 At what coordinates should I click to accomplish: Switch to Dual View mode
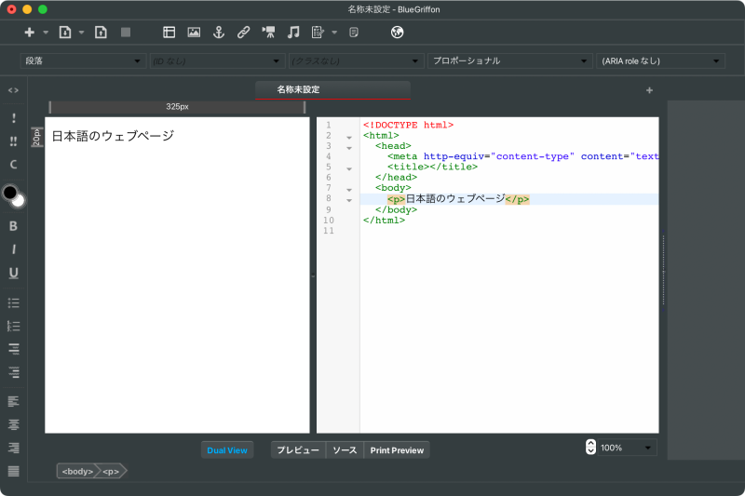227,450
